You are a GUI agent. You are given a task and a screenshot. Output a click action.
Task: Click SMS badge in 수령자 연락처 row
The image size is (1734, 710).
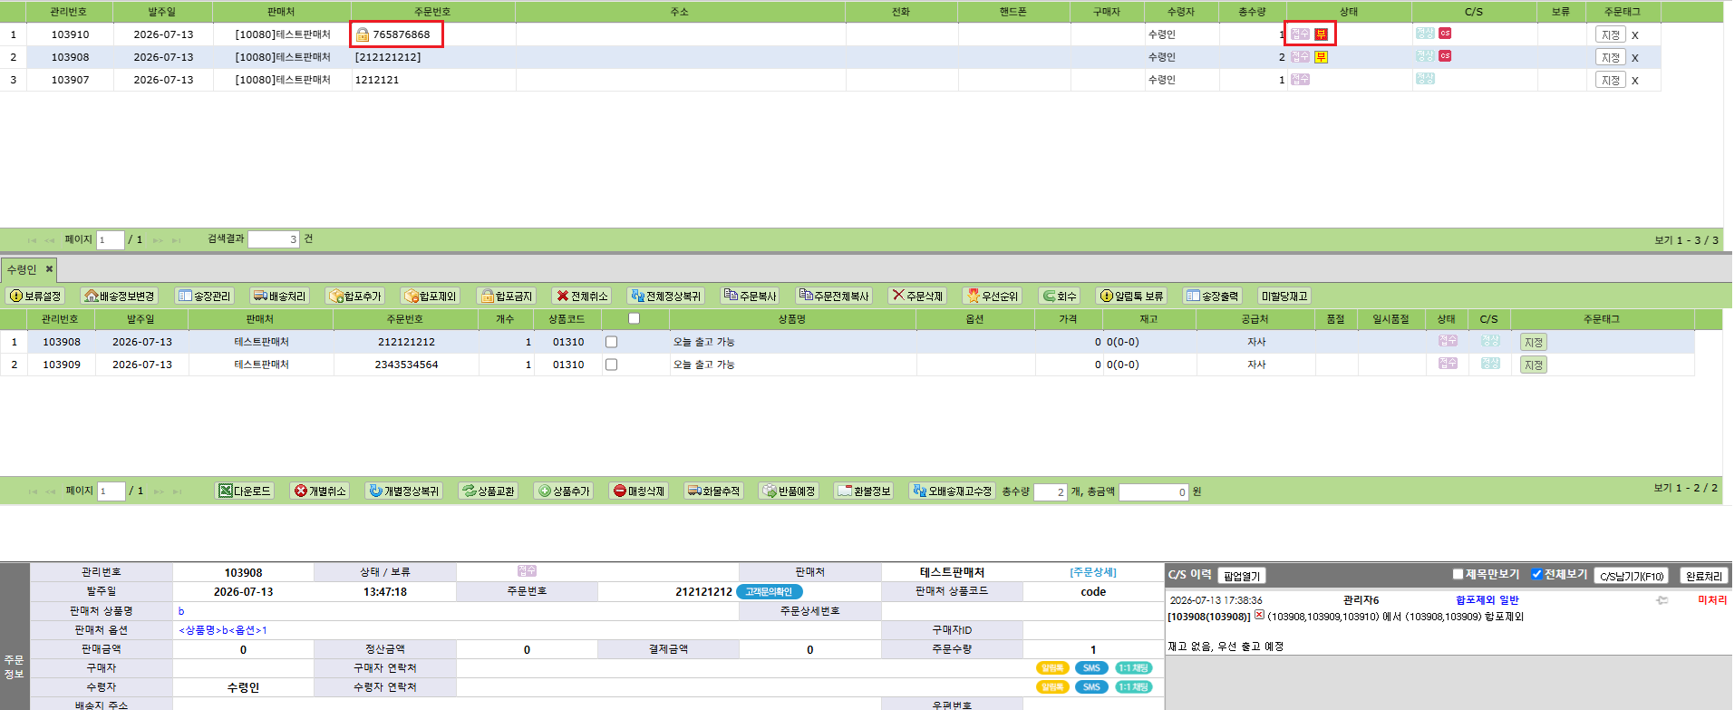1091,686
